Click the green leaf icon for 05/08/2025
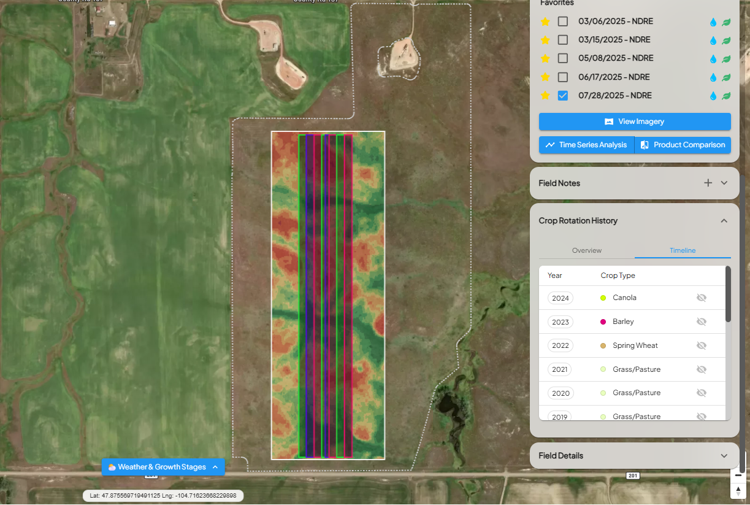The width and height of the screenshot is (750, 505). (725, 59)
